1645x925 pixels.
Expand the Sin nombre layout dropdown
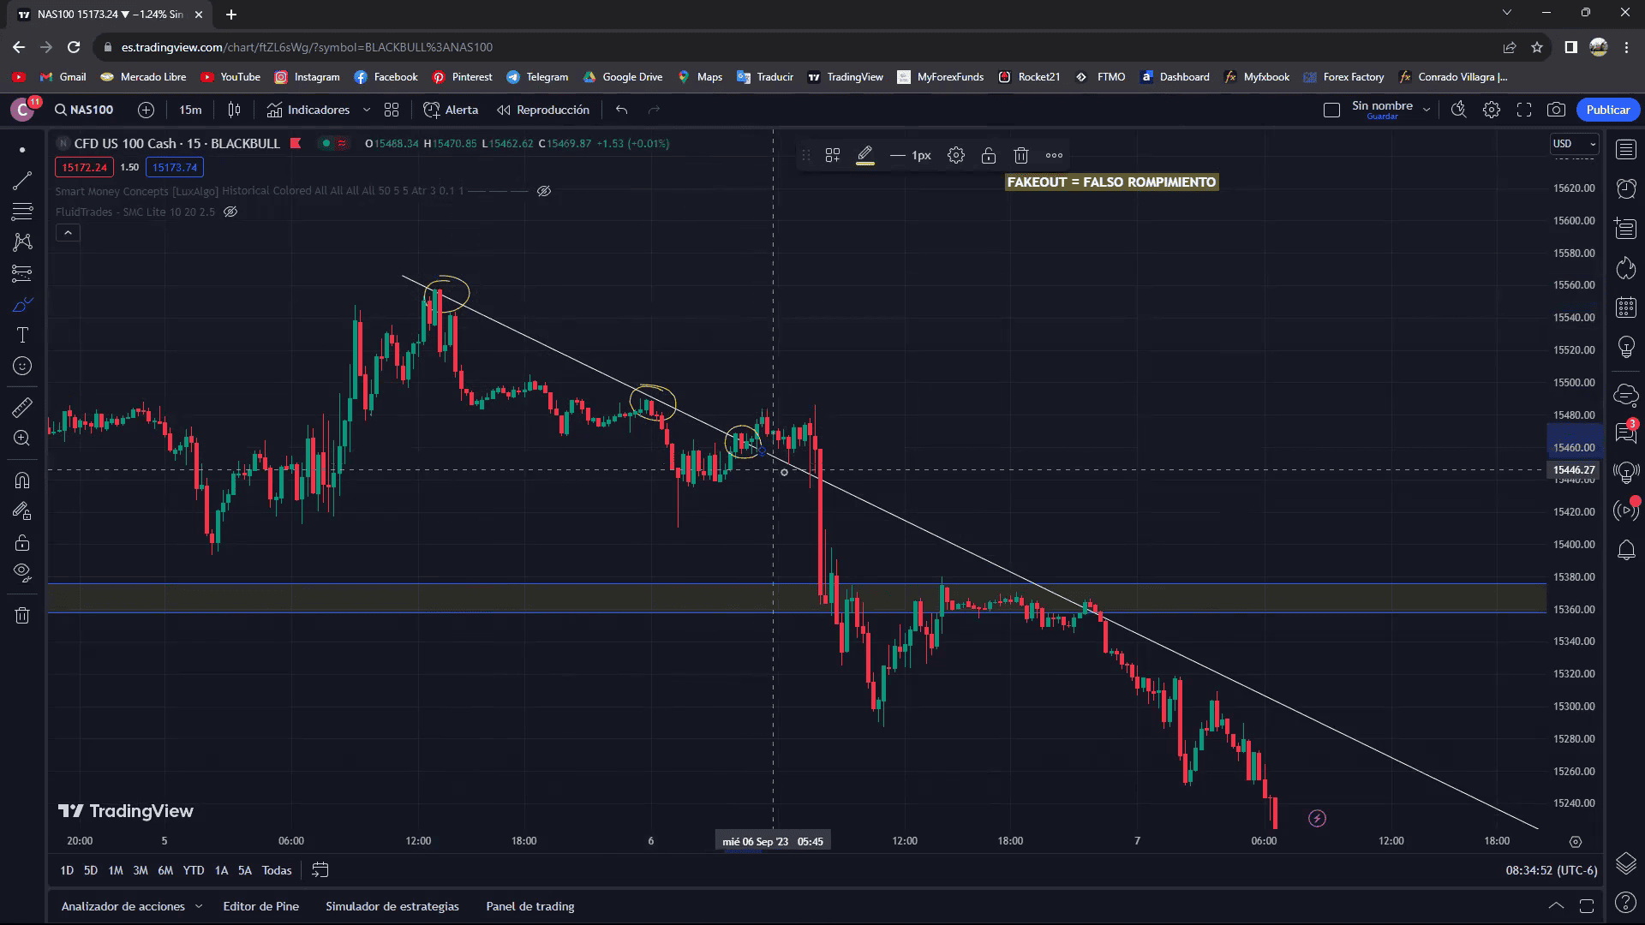pyautogui.click(x=1427, y=110)
